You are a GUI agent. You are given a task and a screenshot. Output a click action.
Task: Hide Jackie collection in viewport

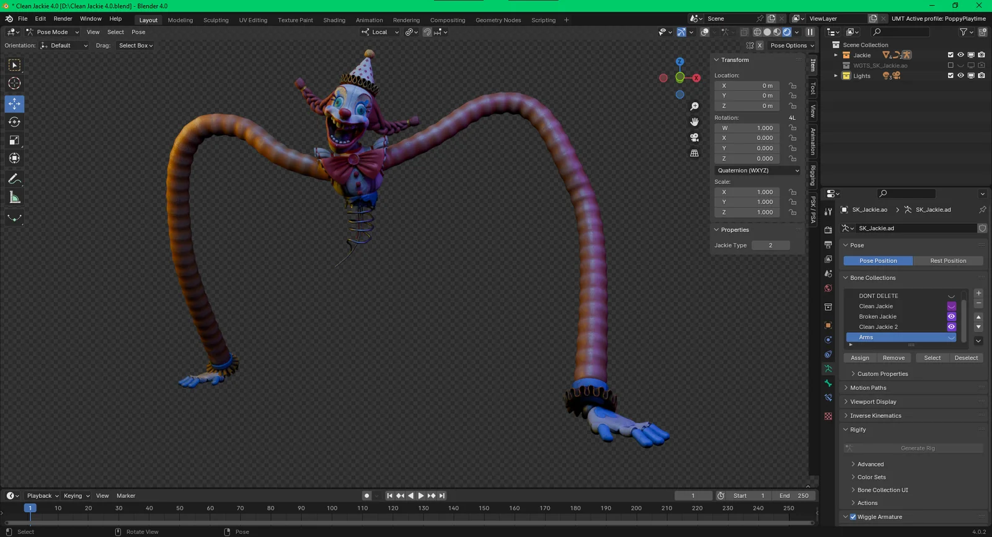pyautogui.click(x=960, y=55)
